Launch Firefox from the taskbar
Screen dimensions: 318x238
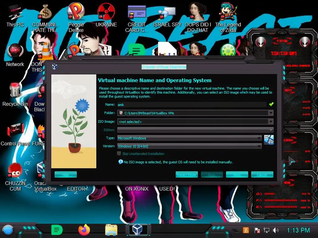tap(84, 230)
